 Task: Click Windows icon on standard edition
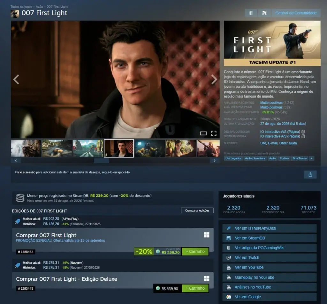pos(207,235)
